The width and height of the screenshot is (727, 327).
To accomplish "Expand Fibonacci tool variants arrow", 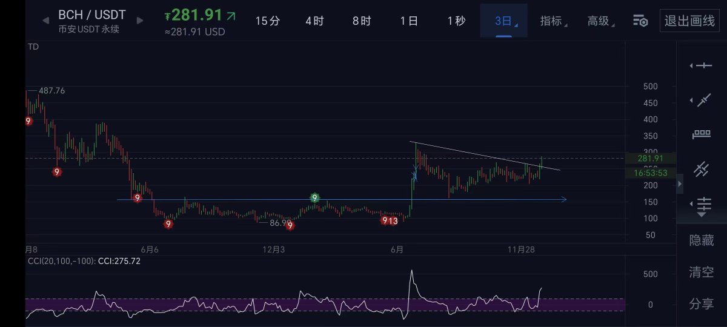I will tap(691, 203).
